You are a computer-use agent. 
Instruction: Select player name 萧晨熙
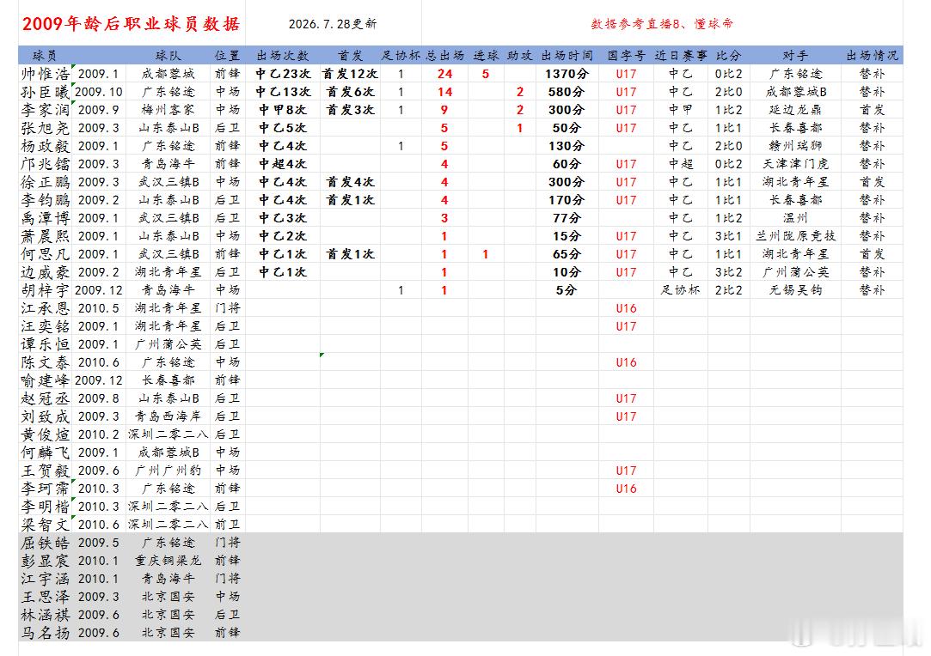(x=45, y=236)
